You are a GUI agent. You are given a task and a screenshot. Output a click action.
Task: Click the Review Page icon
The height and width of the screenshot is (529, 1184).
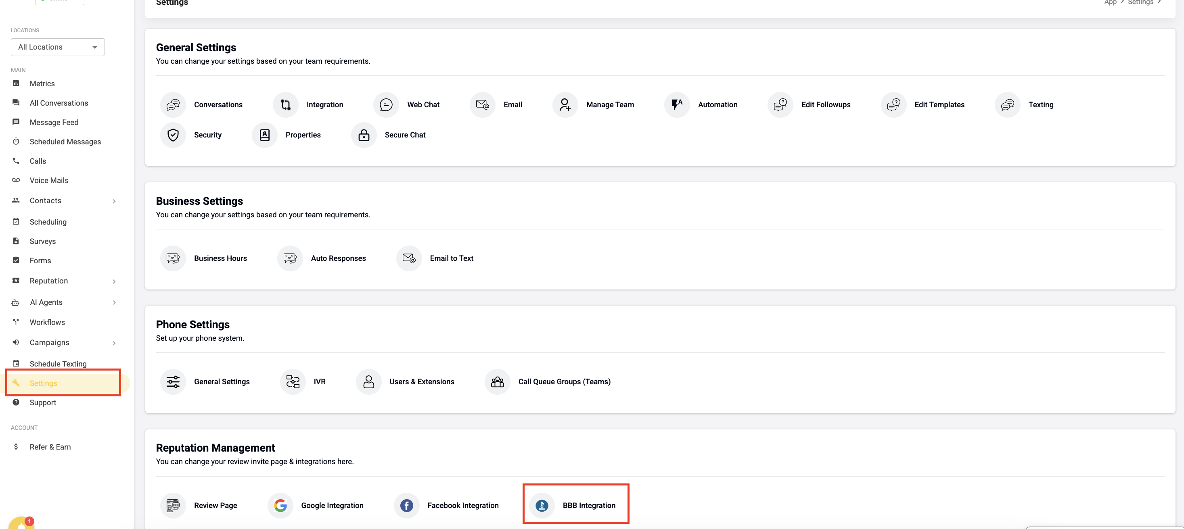173,506
